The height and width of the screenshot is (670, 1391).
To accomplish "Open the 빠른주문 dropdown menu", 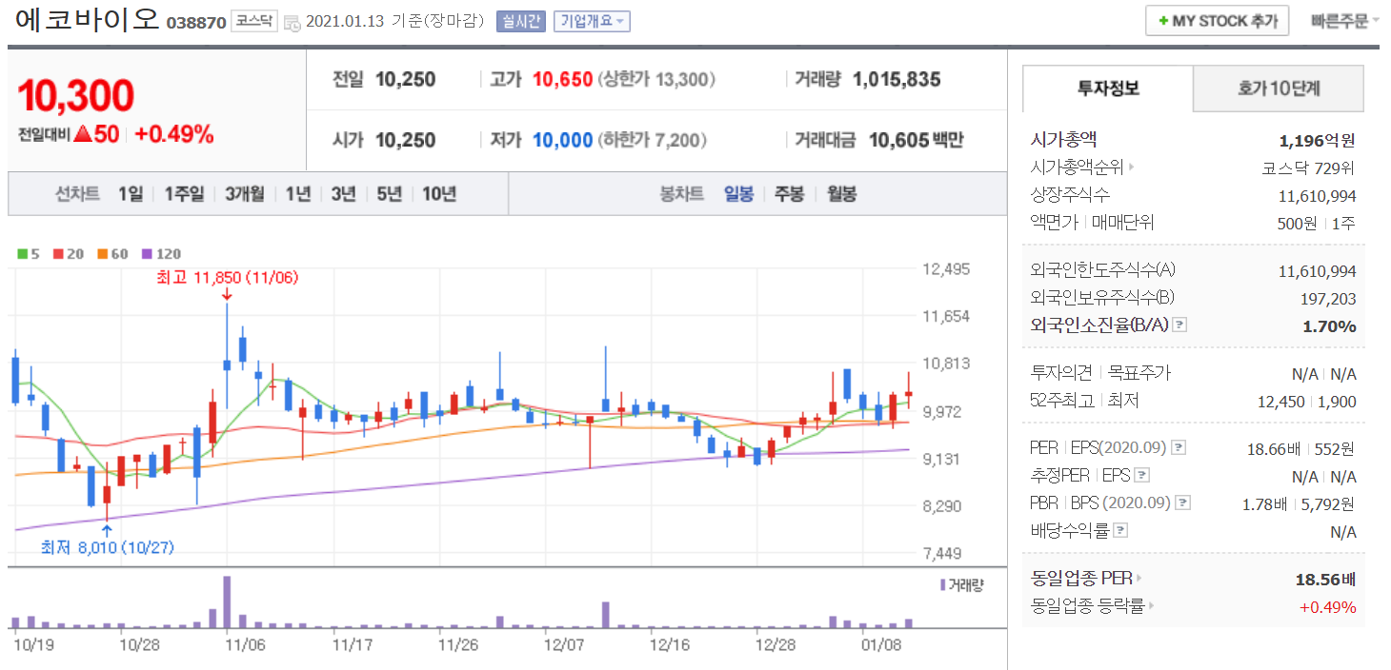I will [x=1344, y=20].
